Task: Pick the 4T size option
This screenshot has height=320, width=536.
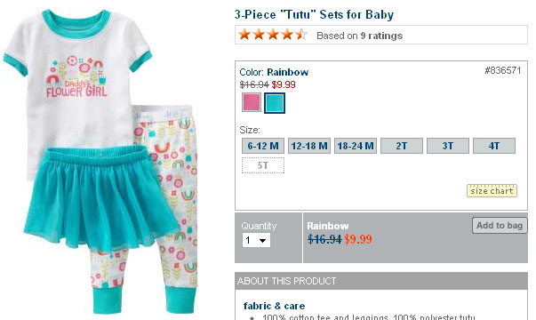Action: tap(494, 146)
